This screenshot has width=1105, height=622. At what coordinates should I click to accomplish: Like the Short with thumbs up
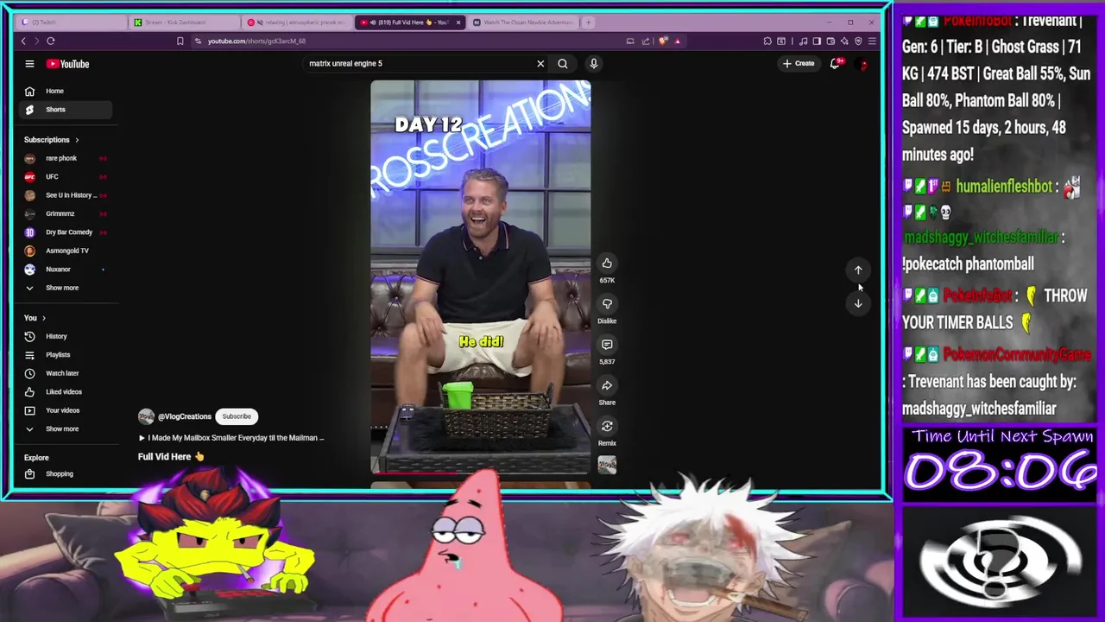click(607, 263)
